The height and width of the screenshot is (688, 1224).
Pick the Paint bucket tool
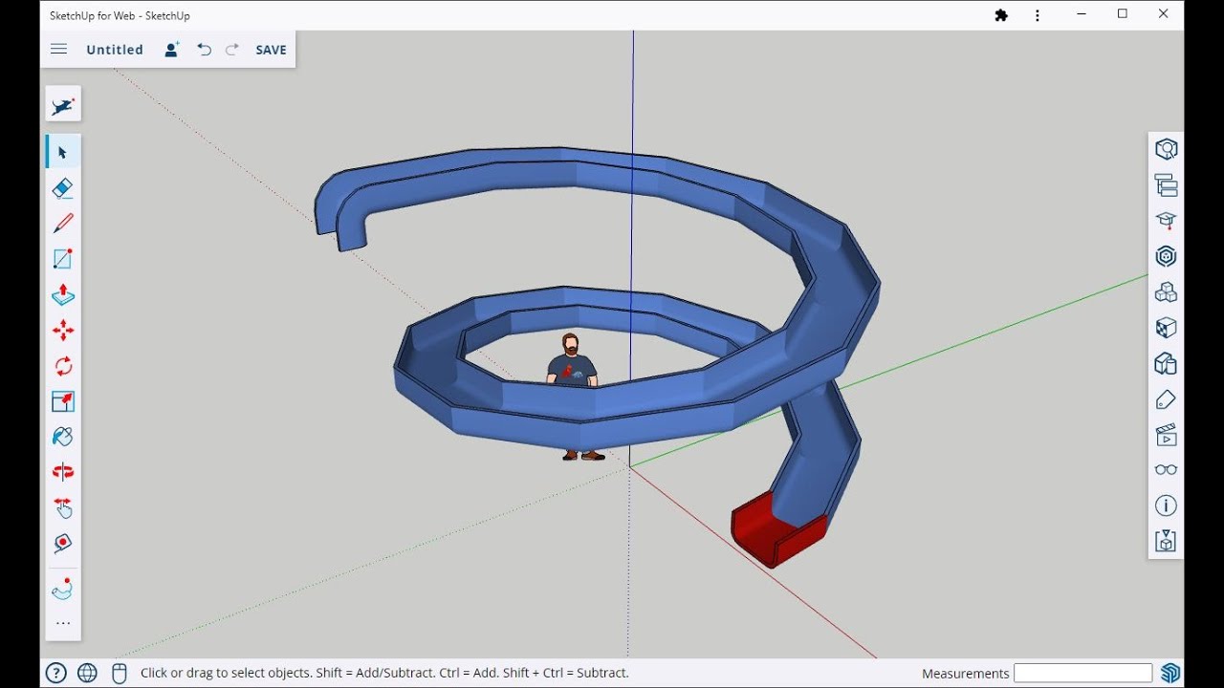coord(63,437)
